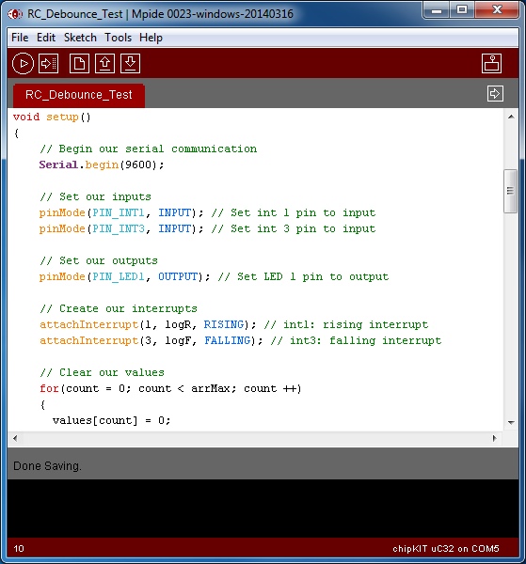
Task: Open the Tools menu
Action: click(118, 38)
